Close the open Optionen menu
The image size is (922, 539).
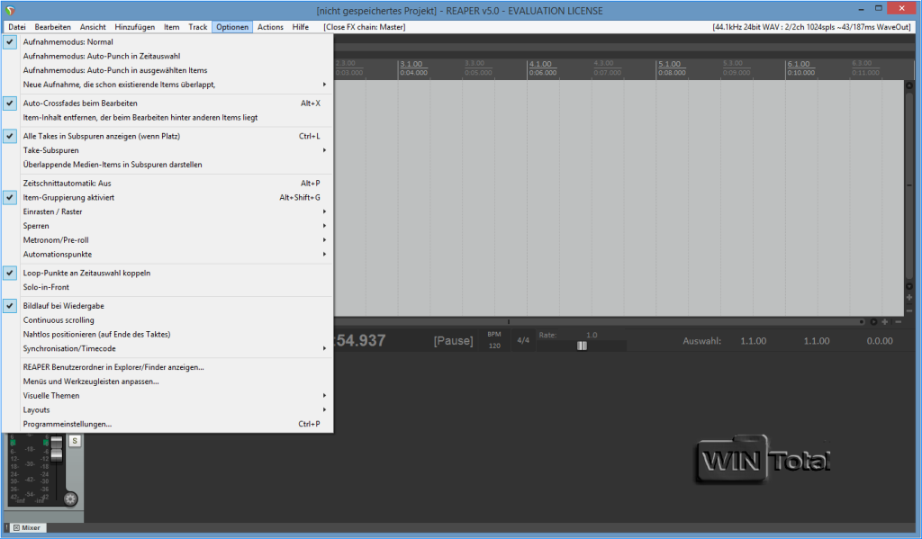point(232,27)
